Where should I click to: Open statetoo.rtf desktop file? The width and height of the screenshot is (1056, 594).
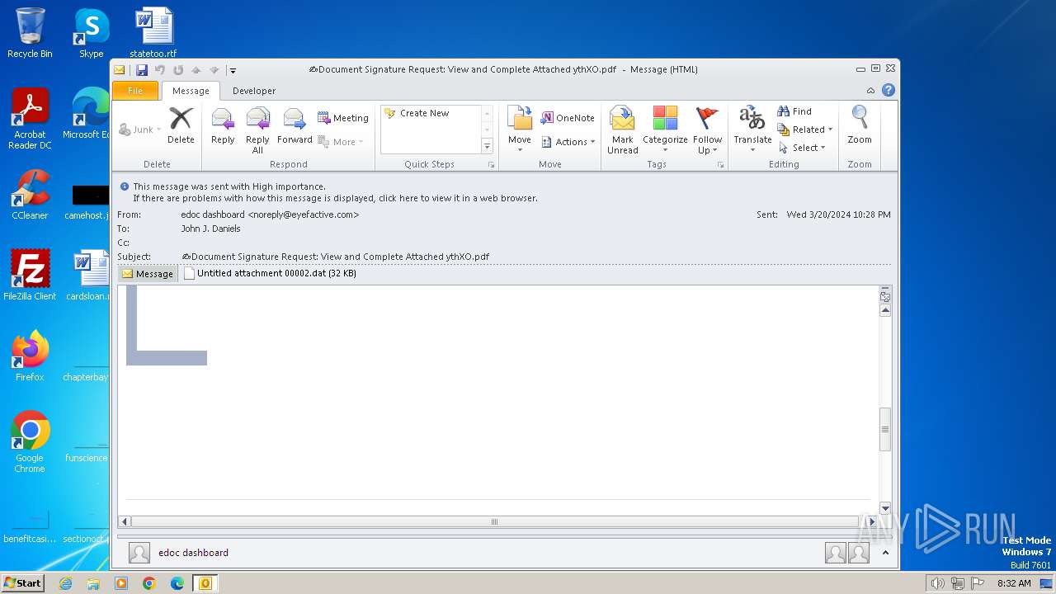(153, 33)
